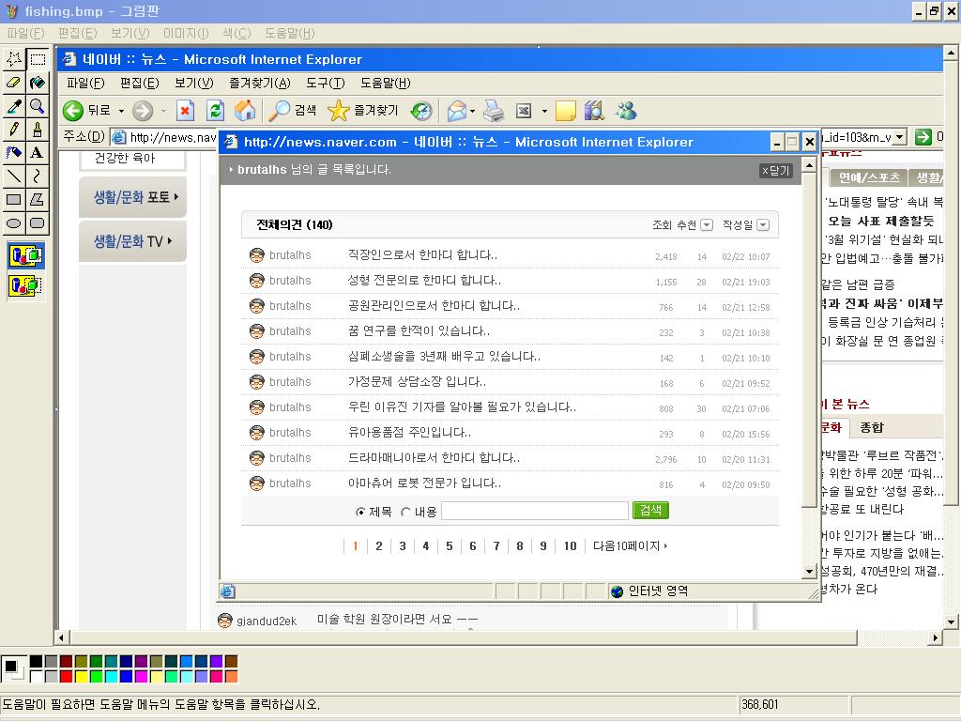Pick the Text tool marked A
Viewport: 961px width, 721px height.
(38, 153)
